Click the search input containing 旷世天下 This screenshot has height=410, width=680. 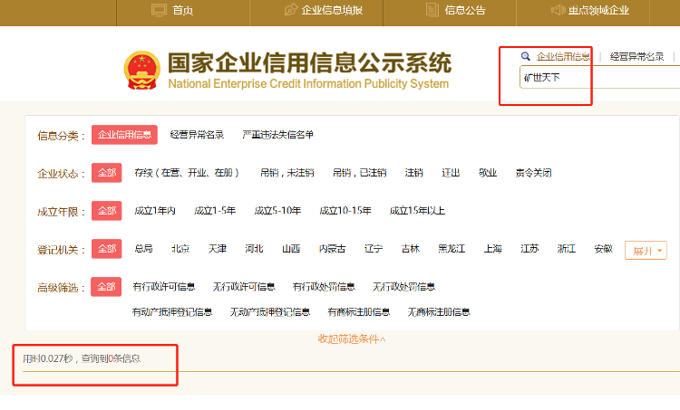[x=600, y=78]
